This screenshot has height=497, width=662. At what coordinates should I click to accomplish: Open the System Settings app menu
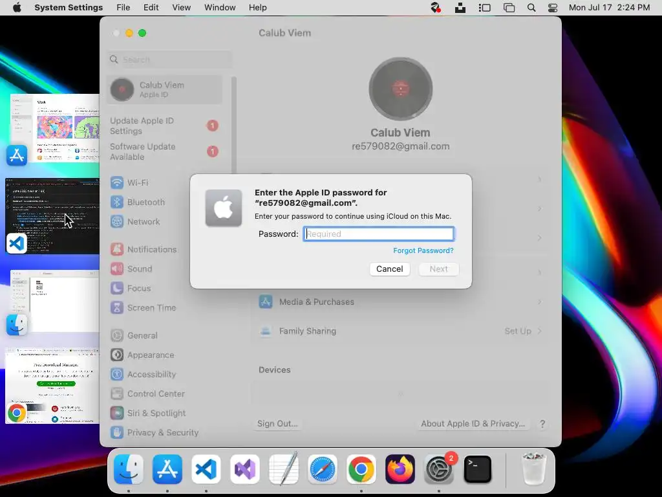[x=69, y=8]
